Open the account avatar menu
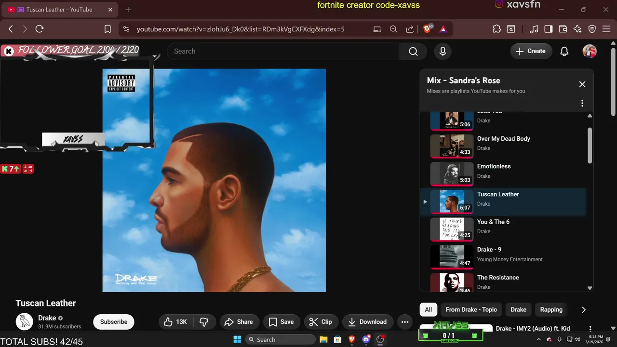This screenshot has height=347, width=617. pos(590,51)
